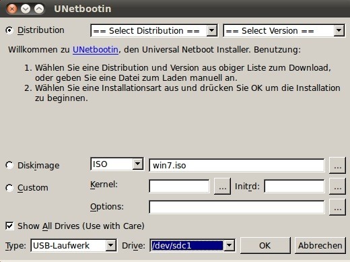Select the Diskimage radio button
The height and width of the screenshot is (262, 350).
(x=9, y=165)
